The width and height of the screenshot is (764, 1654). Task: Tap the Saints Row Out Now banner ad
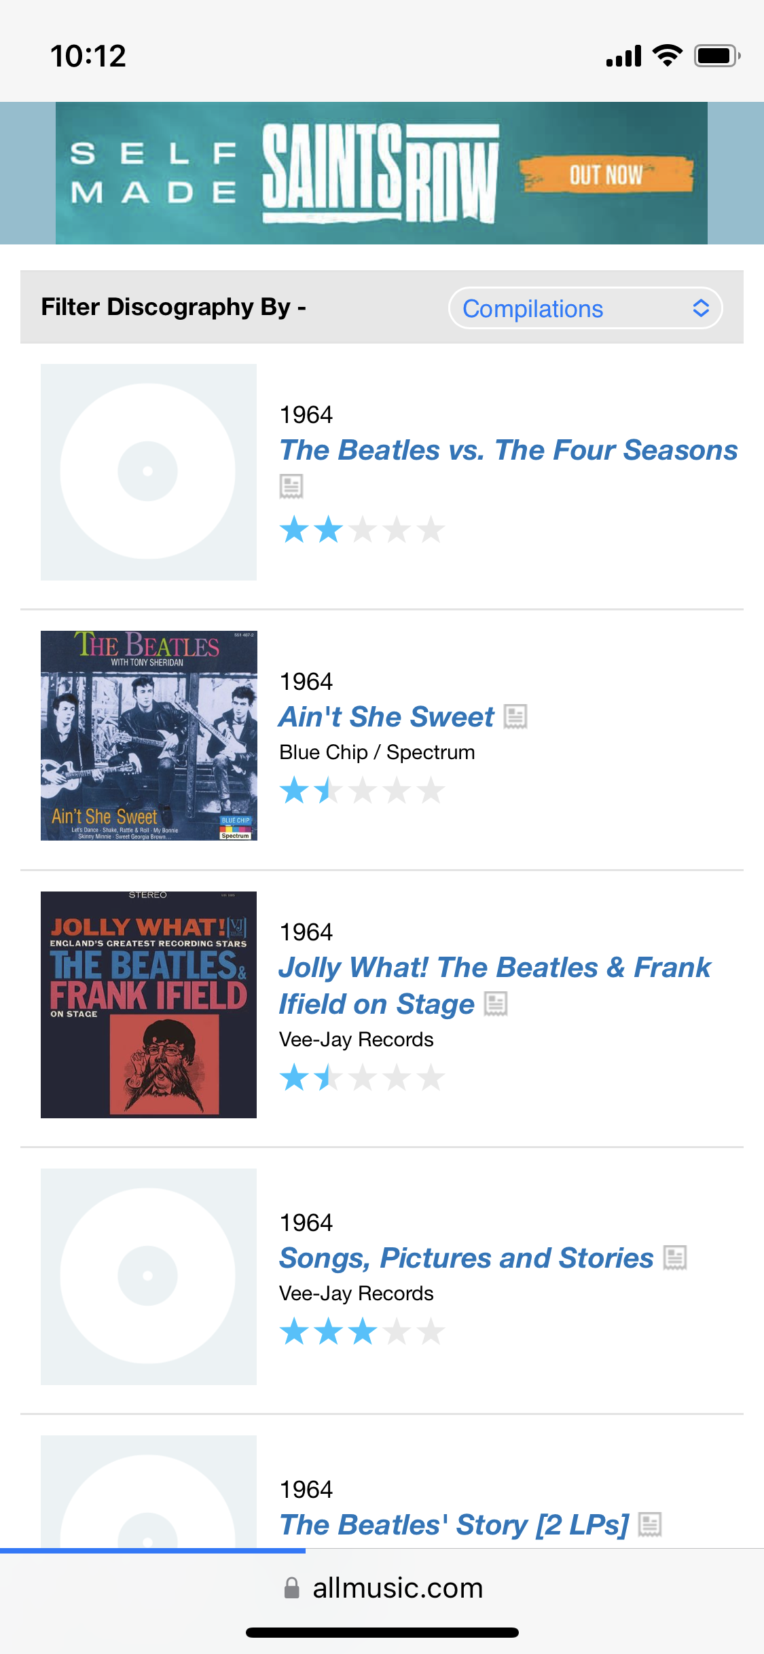click(382, 173)
